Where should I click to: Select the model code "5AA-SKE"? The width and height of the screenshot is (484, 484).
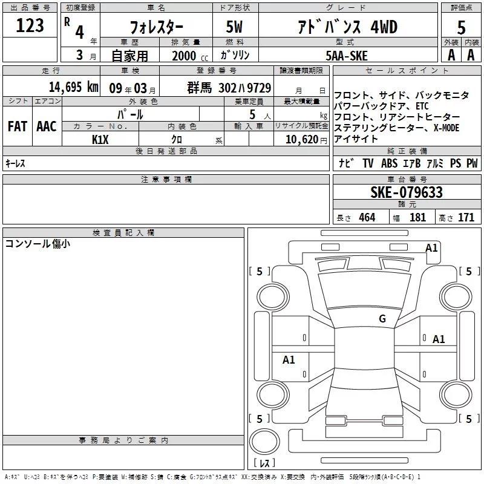(x=347, y=56)
